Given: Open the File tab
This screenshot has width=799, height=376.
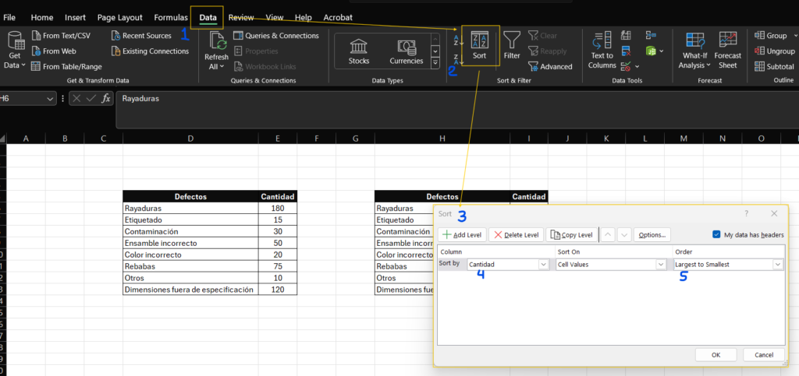Looking at the screenshot, I should click(9, 17).
